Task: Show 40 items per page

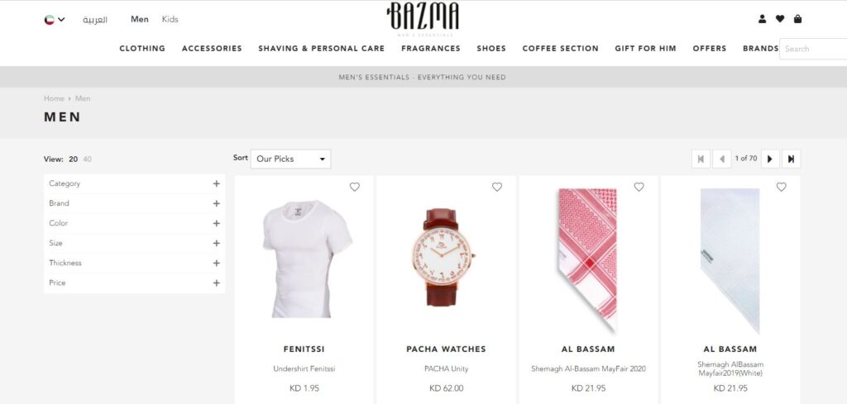Action: tap(87, 159)
